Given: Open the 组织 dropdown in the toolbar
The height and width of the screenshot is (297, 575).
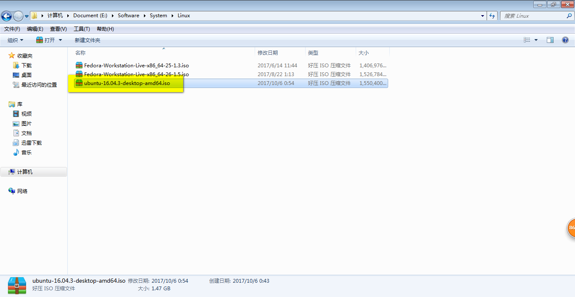Looking at the screenshot, I should (16, 40).
